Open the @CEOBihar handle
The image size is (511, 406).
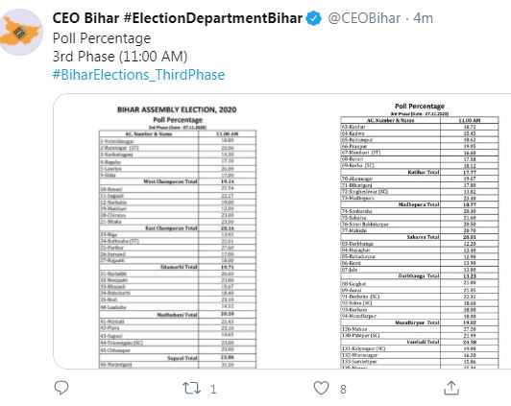click(x=364, y=18)
